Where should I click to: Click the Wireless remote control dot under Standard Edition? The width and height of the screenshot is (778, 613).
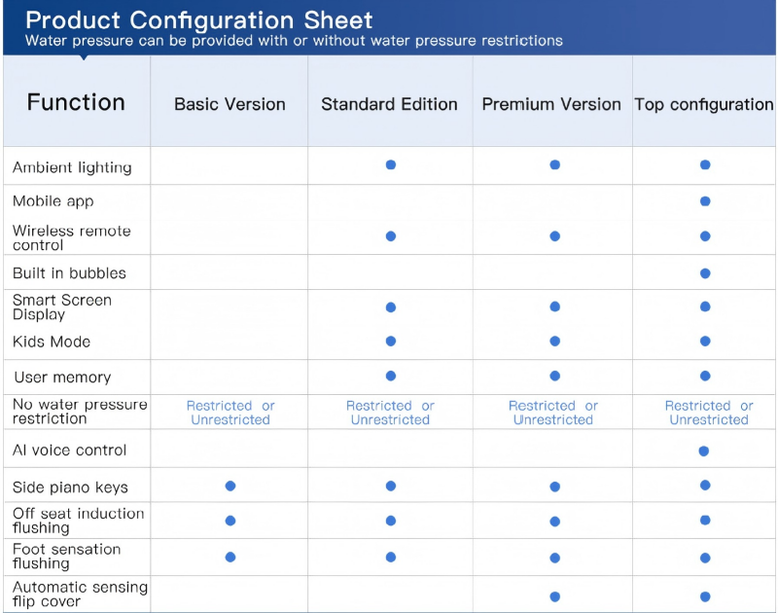click(390, 236)
